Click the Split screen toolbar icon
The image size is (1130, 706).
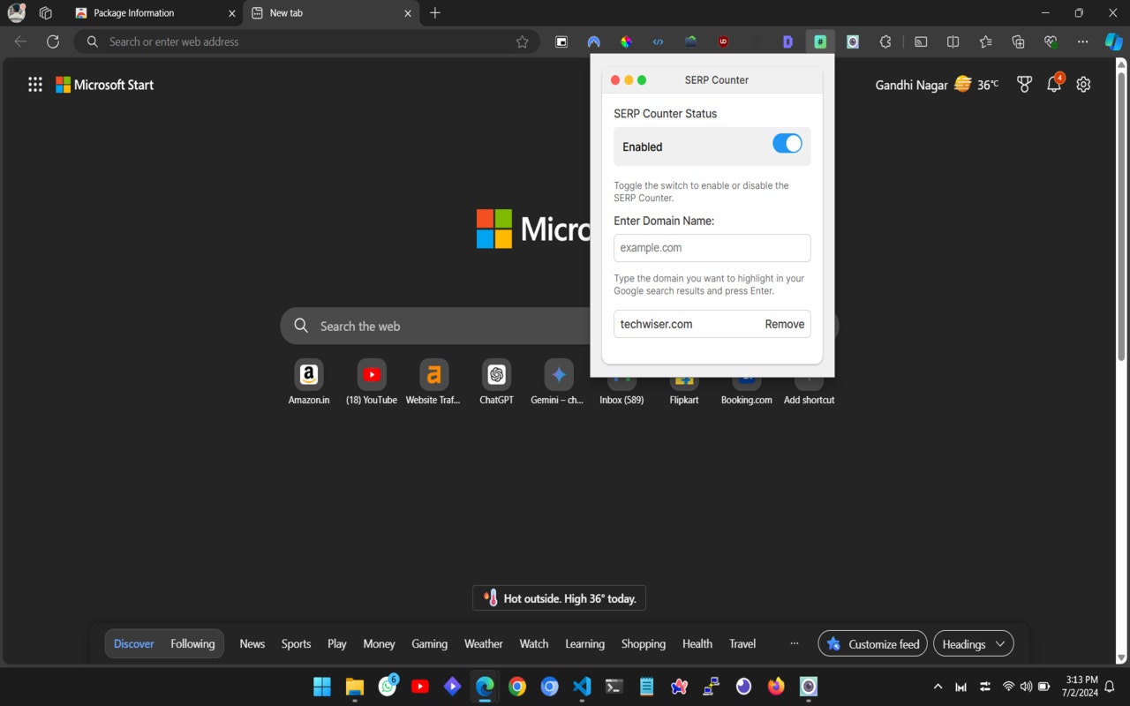(953, 41)
